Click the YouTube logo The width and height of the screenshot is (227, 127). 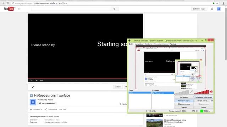click(x=9, y=9)
